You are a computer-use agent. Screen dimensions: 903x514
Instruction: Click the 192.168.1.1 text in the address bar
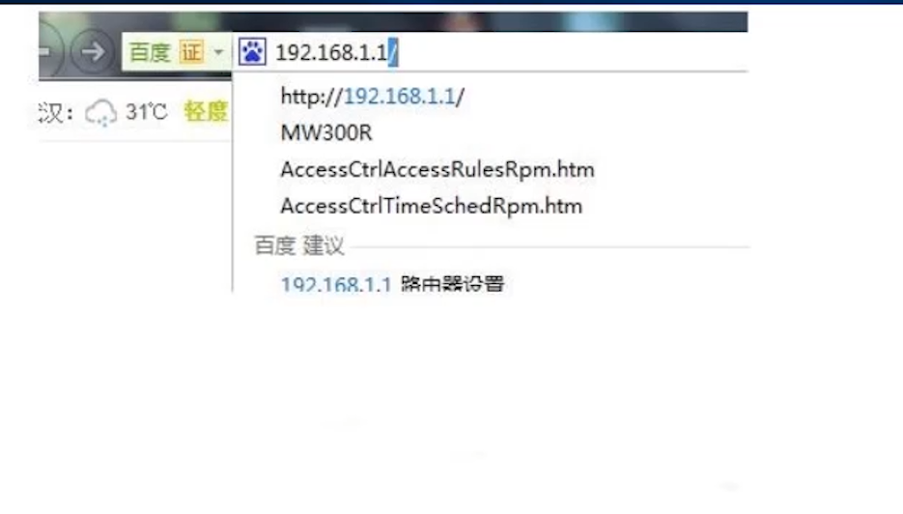coord(331,53)
